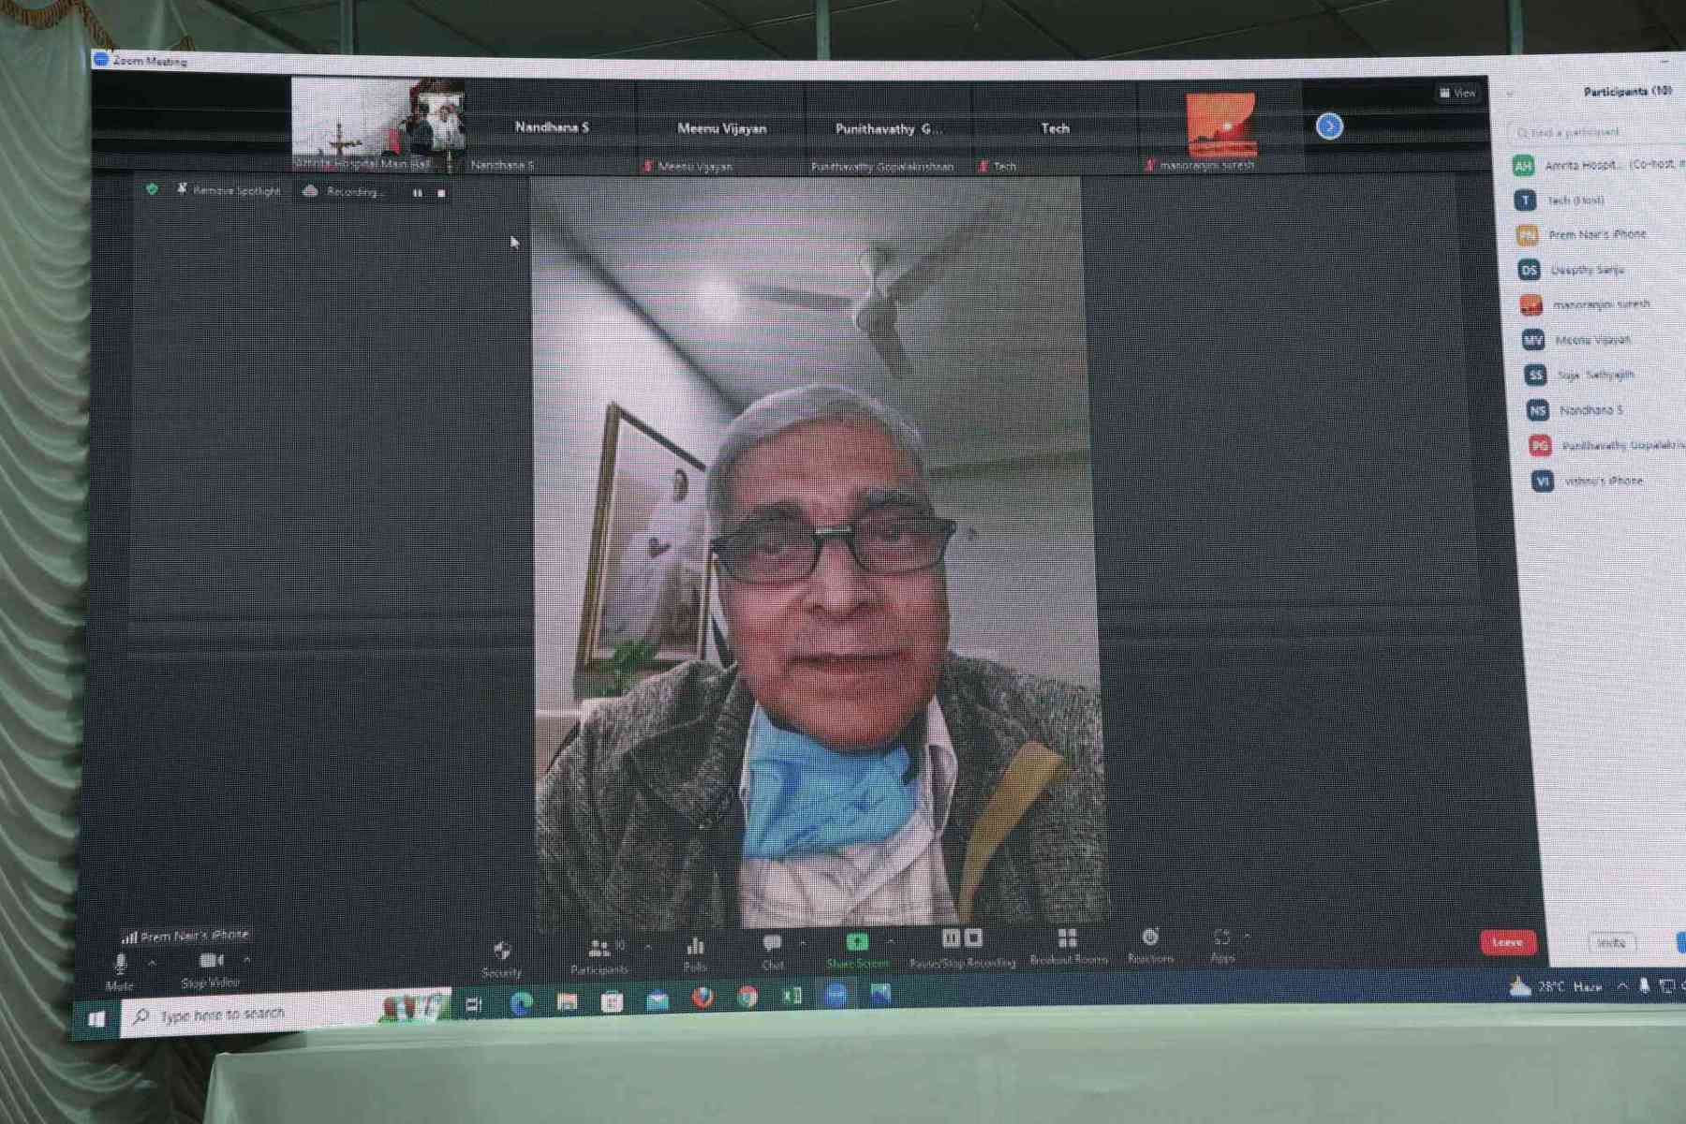Image resolution: width=1686 pixels, height=1124 pixels.
Task: Expand the caret next to Participants
Action: tap(647, 947)
